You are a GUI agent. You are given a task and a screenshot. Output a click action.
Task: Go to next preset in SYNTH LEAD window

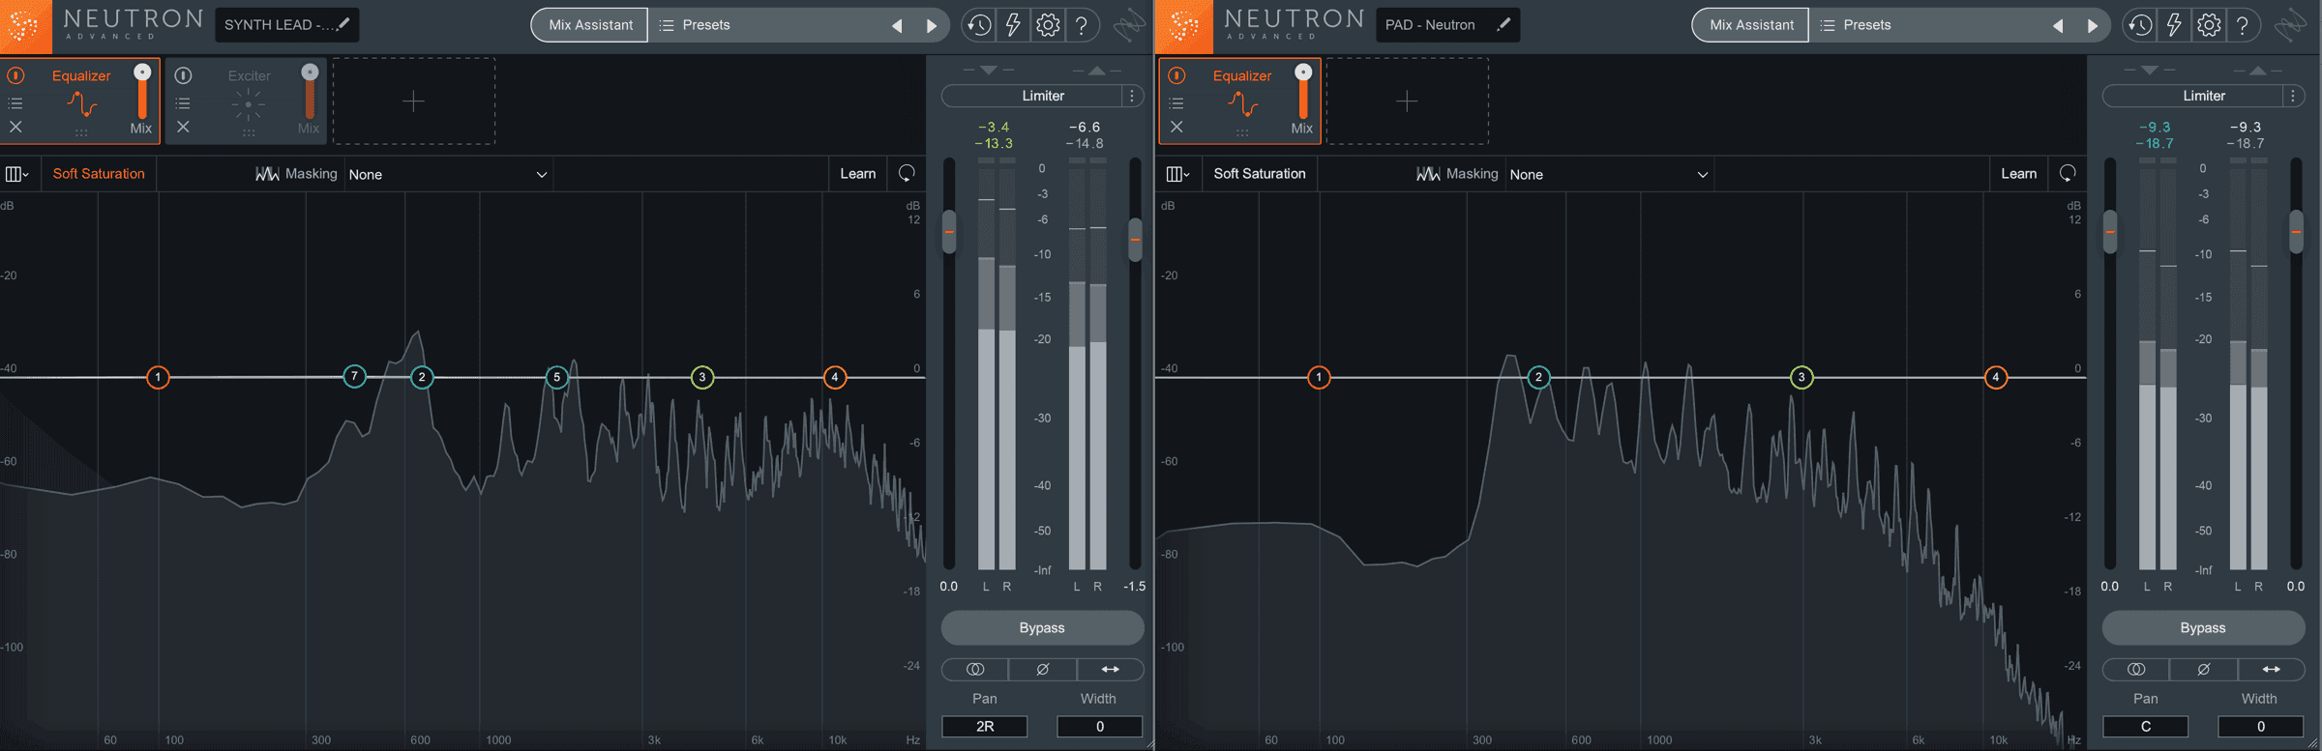point(932,26)
